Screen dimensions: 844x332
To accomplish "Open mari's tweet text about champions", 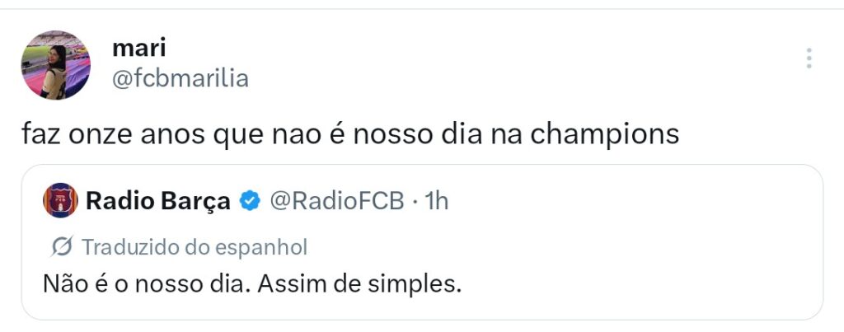I will tap(350, 133).
